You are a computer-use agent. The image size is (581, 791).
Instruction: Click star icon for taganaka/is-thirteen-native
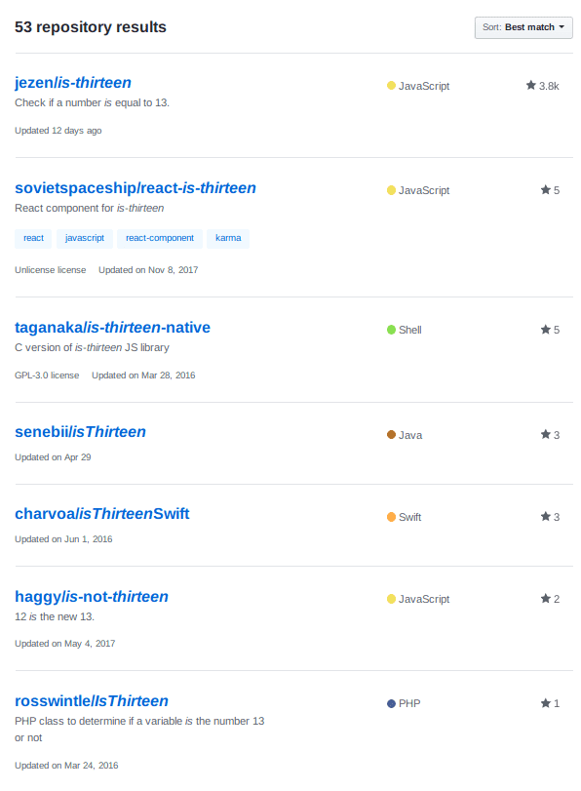click(x=545, y=330)
